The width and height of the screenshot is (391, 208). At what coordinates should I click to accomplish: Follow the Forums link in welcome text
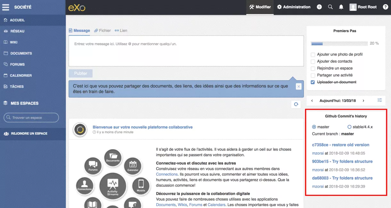pyautogui.click(x=195, y=205)
